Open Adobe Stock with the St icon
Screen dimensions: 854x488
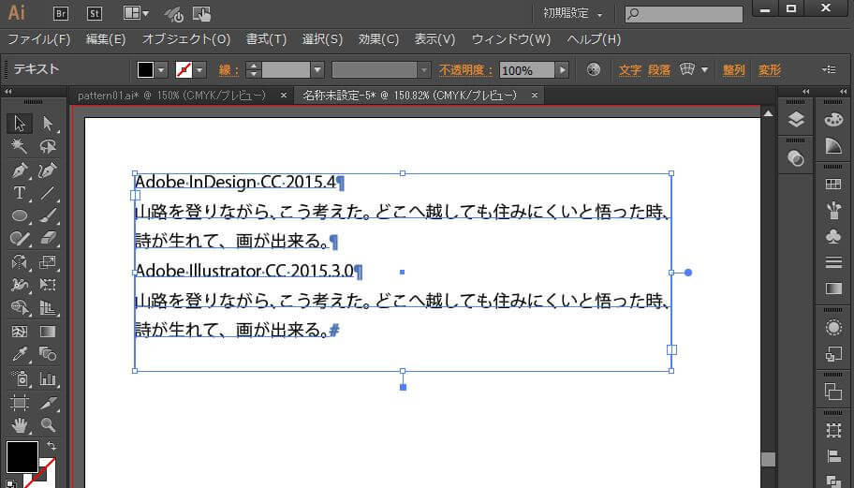[95, 14]
